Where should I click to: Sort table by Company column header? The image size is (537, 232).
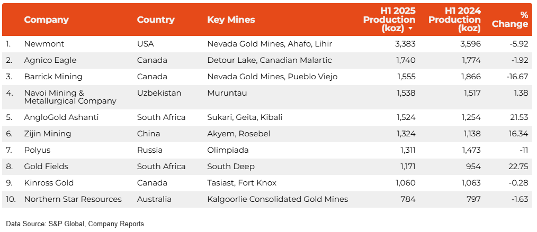(x=46, y=20)
